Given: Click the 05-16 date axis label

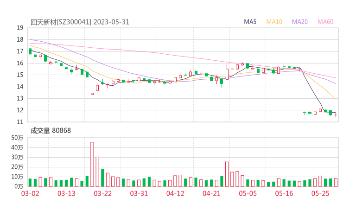Looking at the screenshot, I should click(284, 194).
